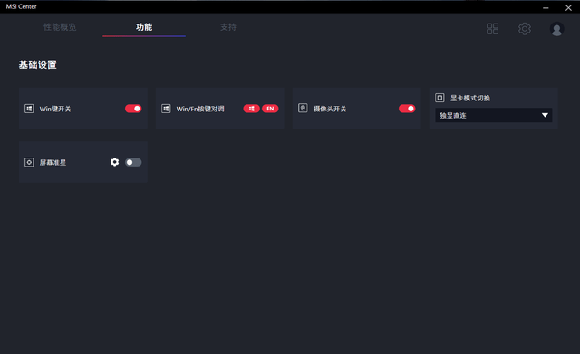
Task: Open 屏幕准星 crosshair gear settings
Action: coord(115,162)
